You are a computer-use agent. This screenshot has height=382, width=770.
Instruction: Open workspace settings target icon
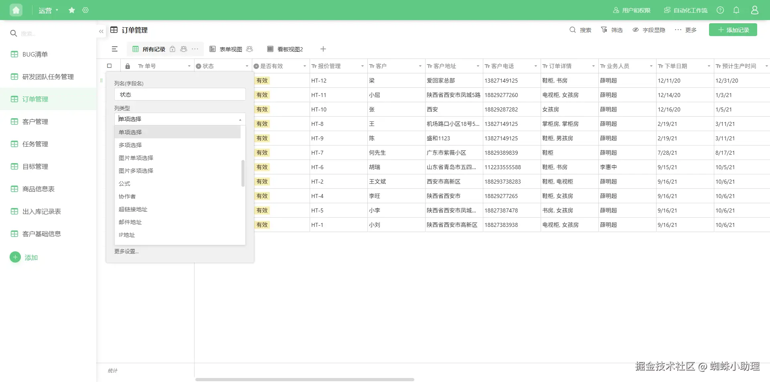pyautogui.click(x=85, y=10)
